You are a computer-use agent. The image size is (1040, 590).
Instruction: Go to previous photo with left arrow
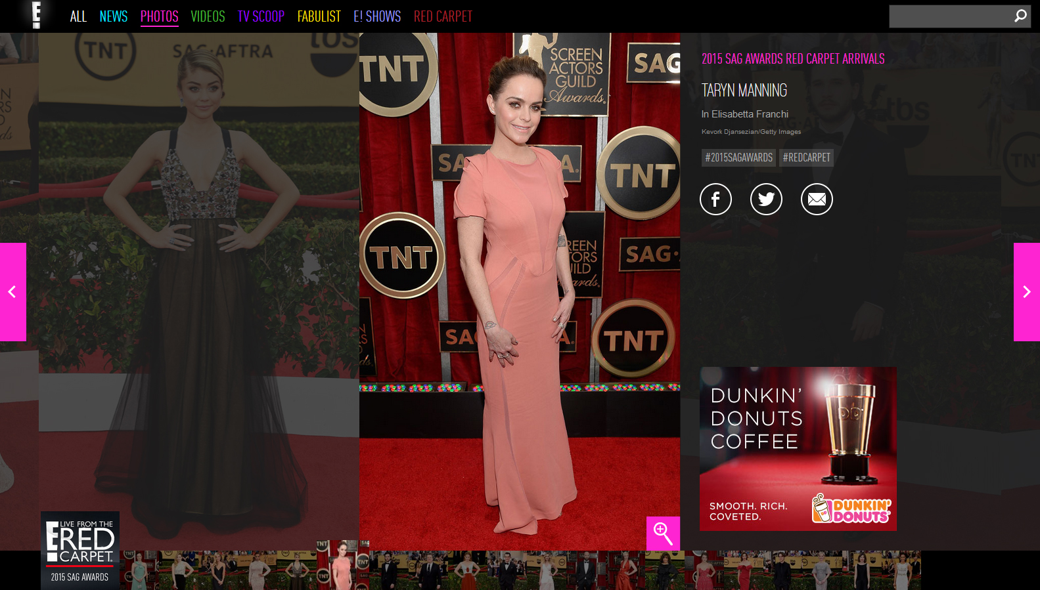coord(12,292)
